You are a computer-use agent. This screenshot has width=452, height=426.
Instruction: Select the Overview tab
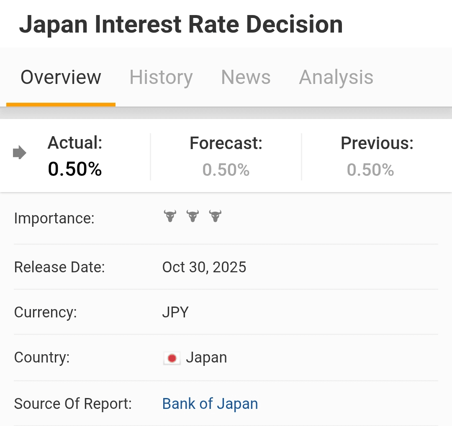tap(61, 77)
